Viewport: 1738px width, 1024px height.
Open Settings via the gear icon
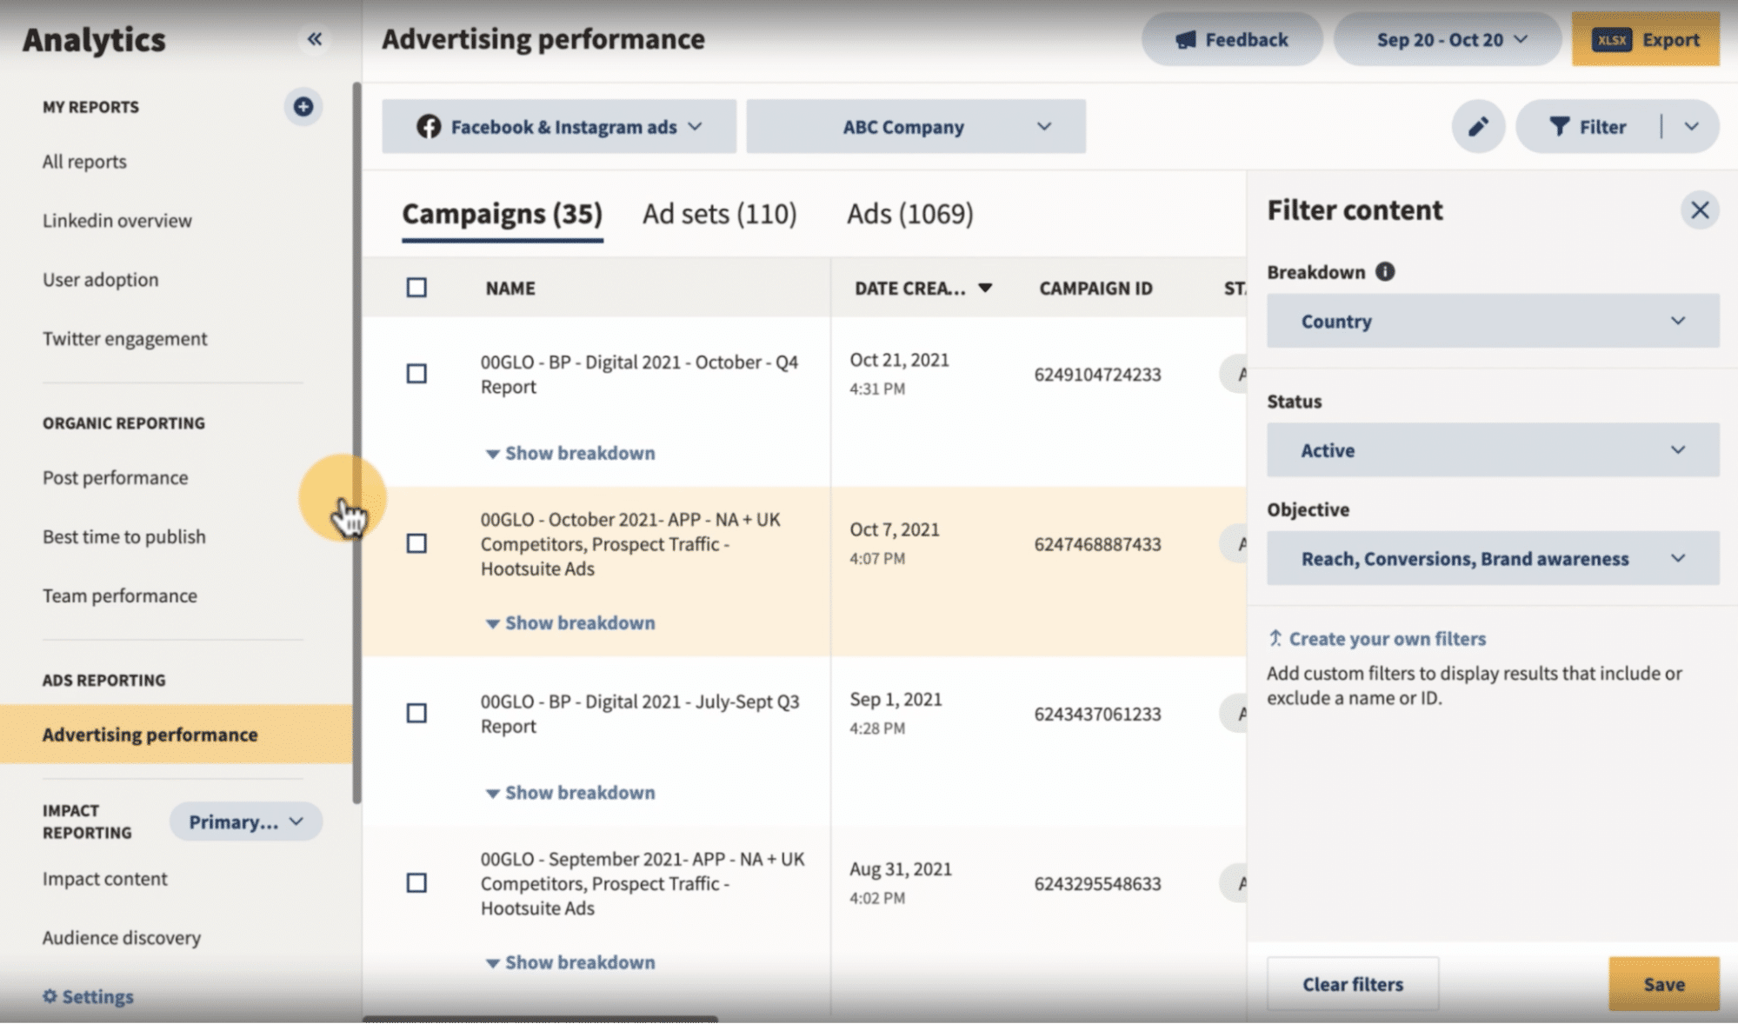[x=50, y=996]
